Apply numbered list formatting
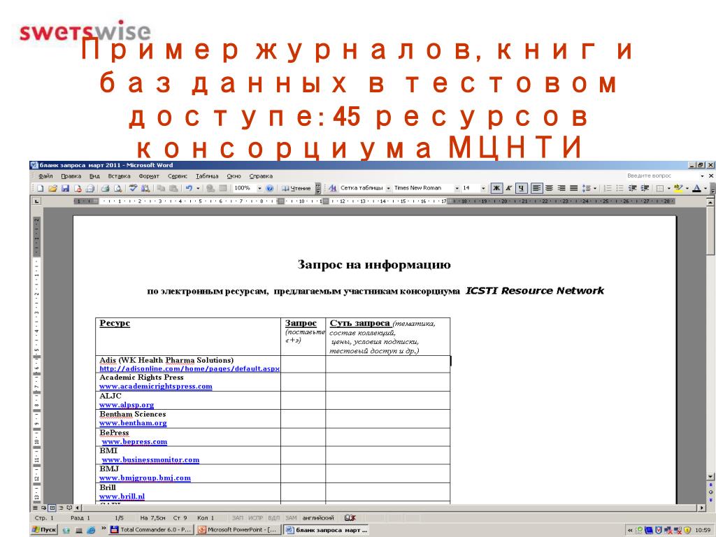The image size is (716, 537). click(x=608, y=188)
